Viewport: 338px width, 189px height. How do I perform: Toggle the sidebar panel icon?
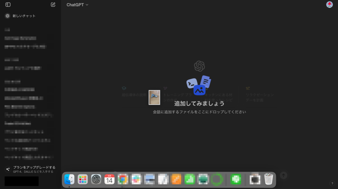(8, 5)
